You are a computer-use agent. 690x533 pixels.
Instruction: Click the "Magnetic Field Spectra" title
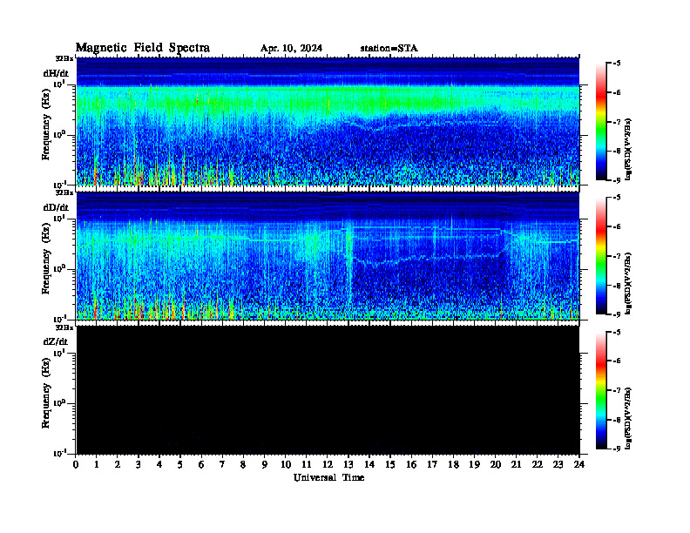coord(143,48)
